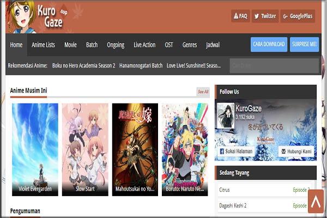
Task: Click the 3.192 suka count text
Action: click(245, 117)
